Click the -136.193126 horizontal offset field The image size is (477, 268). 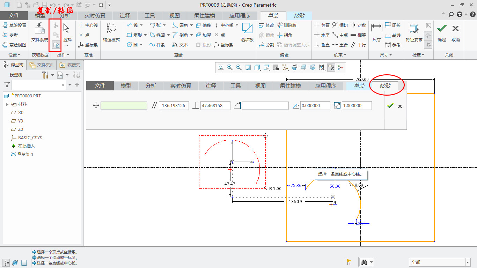tap(174, 106)
